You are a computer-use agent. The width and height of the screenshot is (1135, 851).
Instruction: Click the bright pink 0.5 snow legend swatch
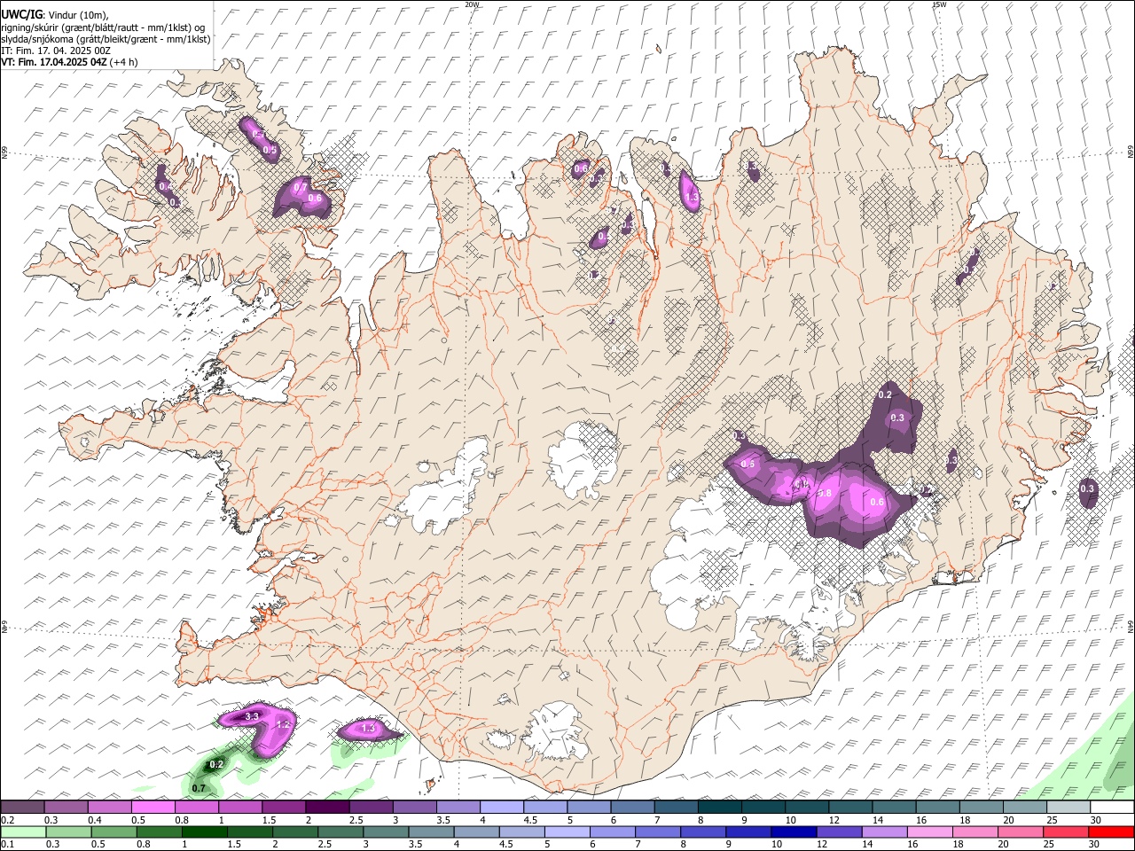(x=153, y=807)
